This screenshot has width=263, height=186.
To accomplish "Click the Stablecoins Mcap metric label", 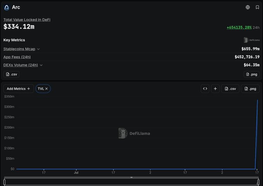I will pyautogui.click(x=19, y=49).
